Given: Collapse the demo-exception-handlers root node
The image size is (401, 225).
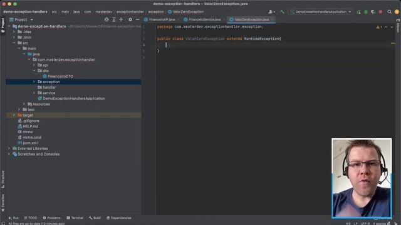Looking at the screenshot, I should pyautogui.click(x=9, y=26).
